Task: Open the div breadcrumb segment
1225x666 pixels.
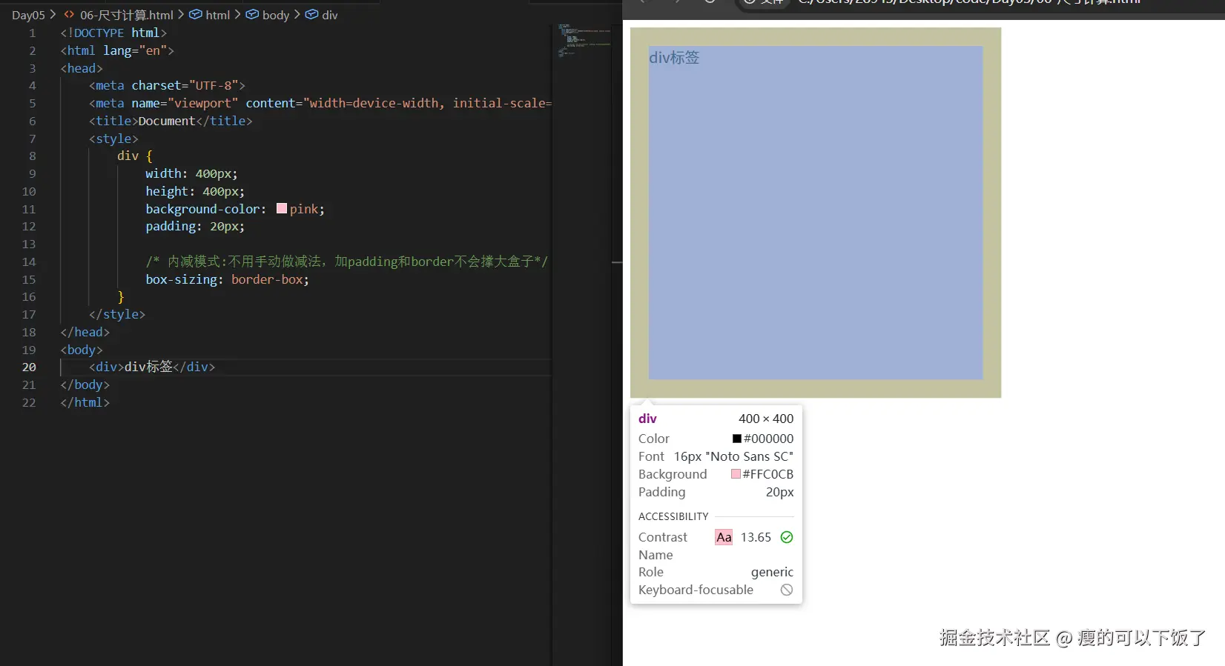Action: (330, 15)
